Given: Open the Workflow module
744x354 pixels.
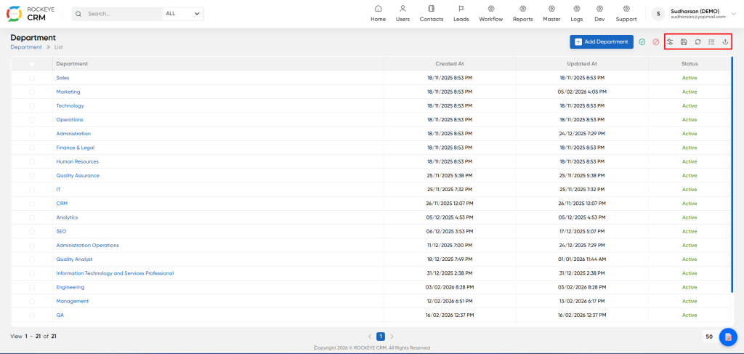Looking at the screenshot, I should tap(490, 14).
